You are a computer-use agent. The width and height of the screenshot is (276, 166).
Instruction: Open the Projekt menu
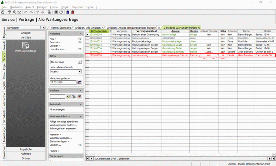pyautogui.click(x=65, y=7)
